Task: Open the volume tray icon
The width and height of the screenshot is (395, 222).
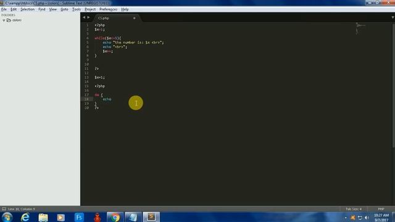Action: (367, 218)
